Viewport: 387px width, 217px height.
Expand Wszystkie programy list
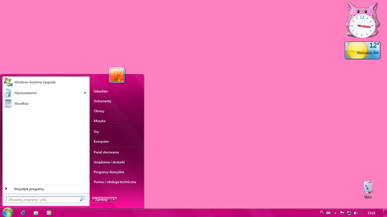click(x=29, y=189)
